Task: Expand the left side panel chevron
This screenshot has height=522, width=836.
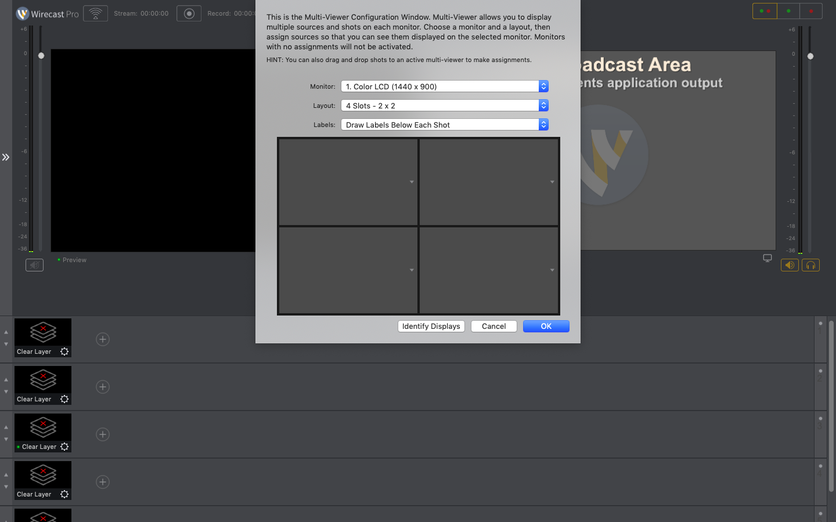Action: point(6,157)
